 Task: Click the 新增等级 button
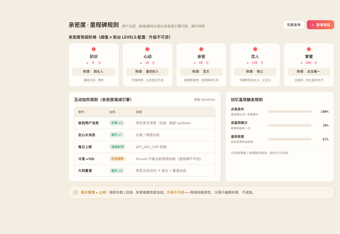(x=320, y=25)
